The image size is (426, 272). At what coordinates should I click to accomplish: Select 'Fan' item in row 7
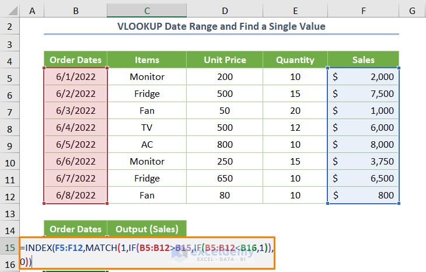[146, 110]
